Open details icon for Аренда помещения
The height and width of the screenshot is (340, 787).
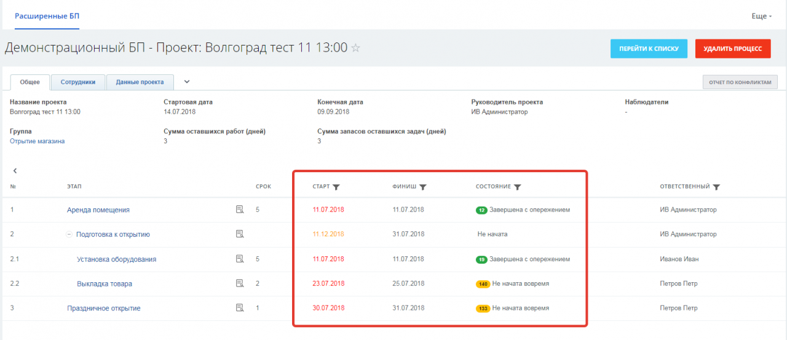click(x=240, y=210)
